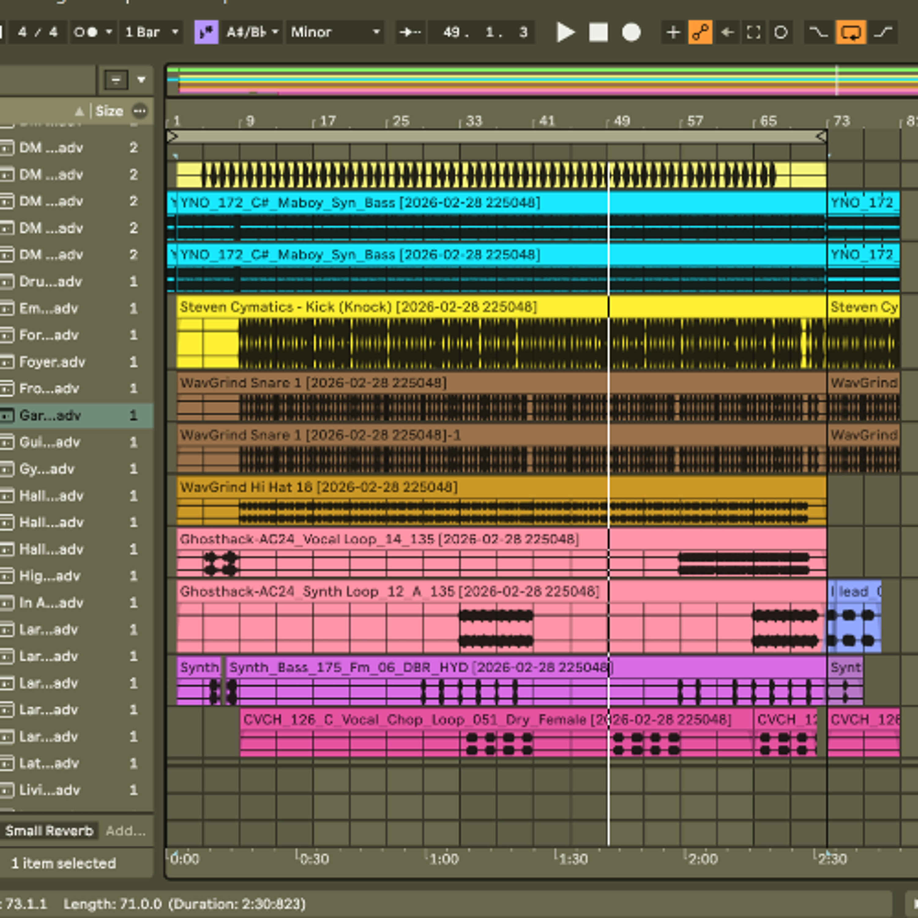Click the 2:00 mark in time ruler

(x=703, y=859)
